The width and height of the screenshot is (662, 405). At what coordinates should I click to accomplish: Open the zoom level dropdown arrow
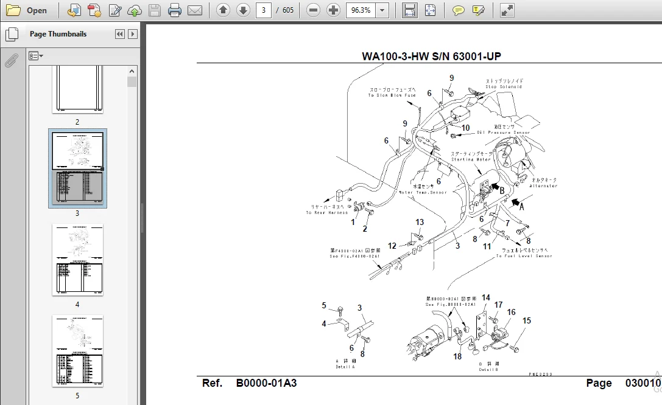click(x=382, y=10)
